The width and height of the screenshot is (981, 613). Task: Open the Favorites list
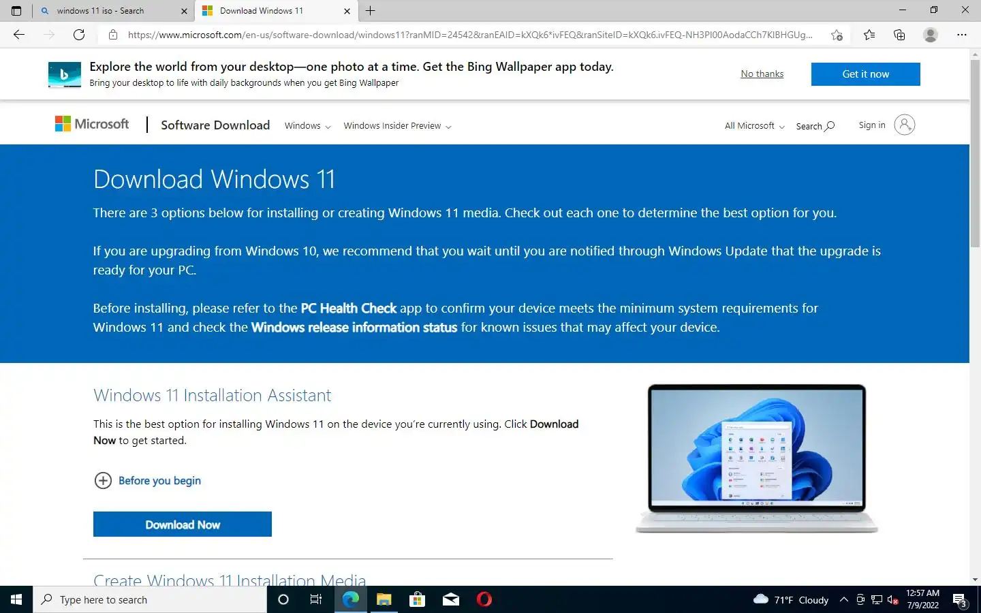pyautogui.click(x=869, y=35)
